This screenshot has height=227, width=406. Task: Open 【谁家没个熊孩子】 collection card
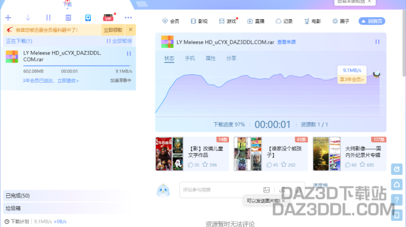[x=271, y=154]
